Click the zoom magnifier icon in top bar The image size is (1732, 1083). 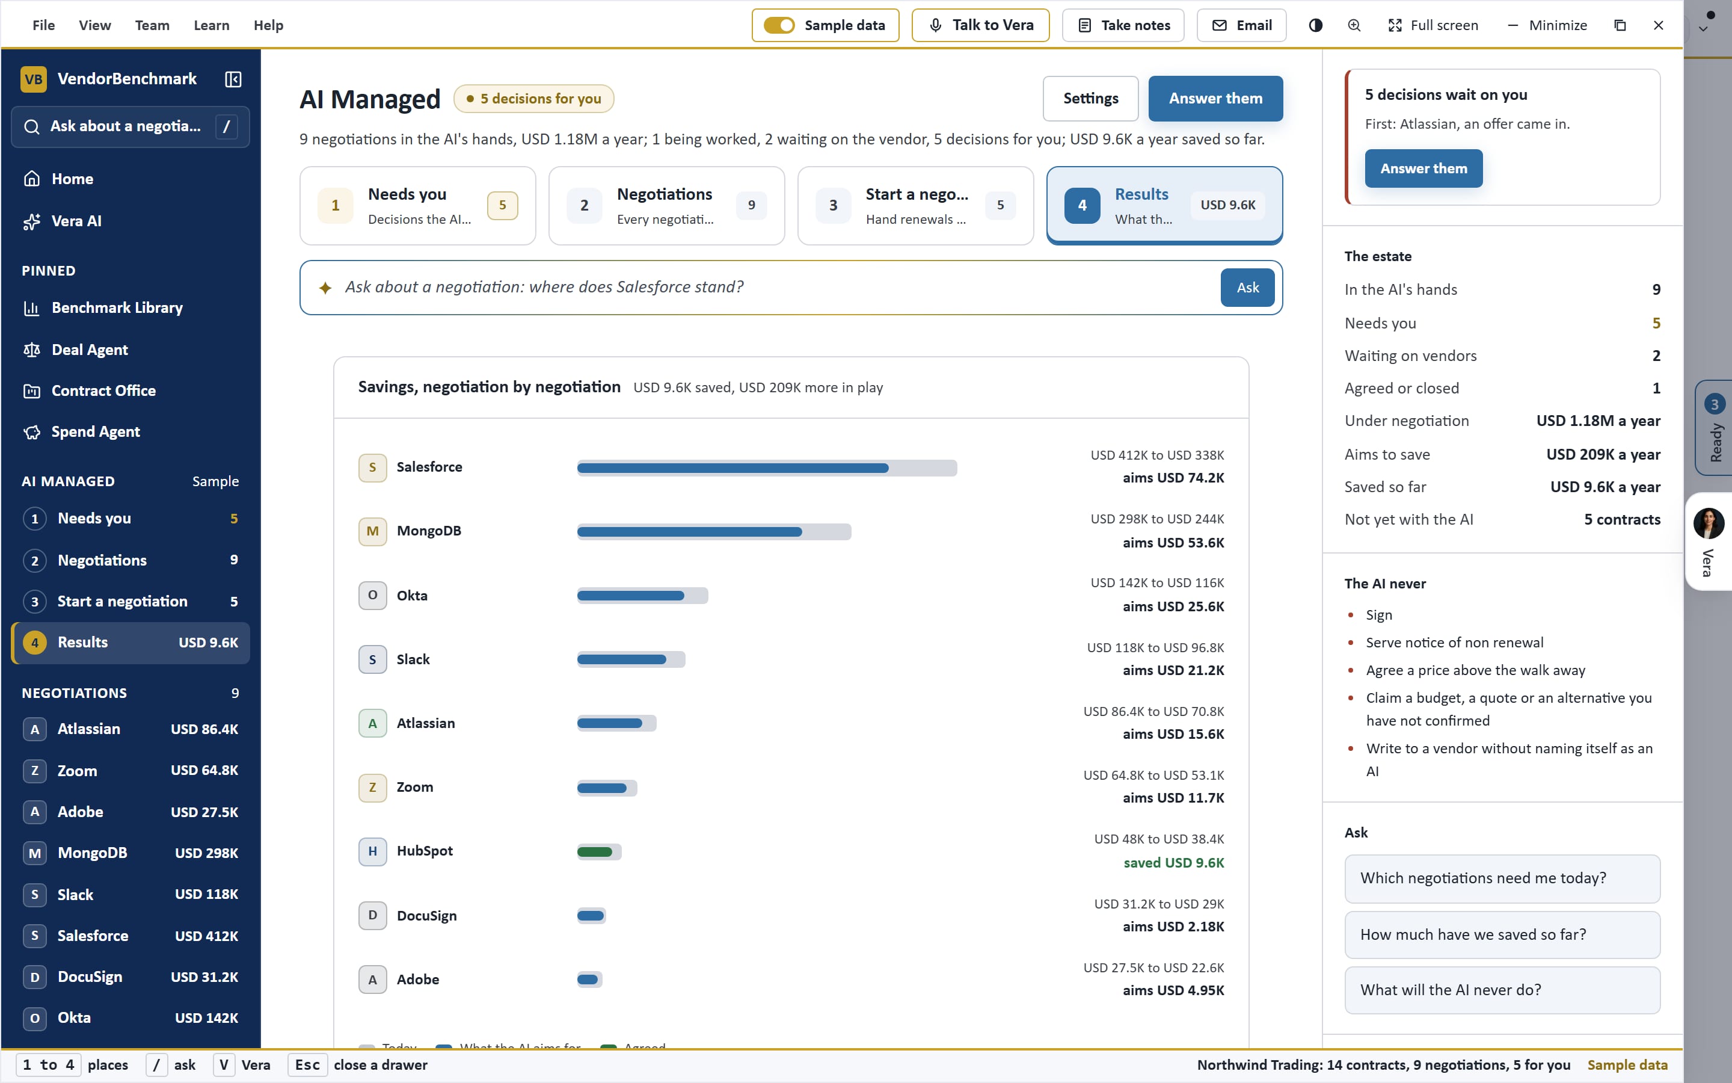[1354, 25]
